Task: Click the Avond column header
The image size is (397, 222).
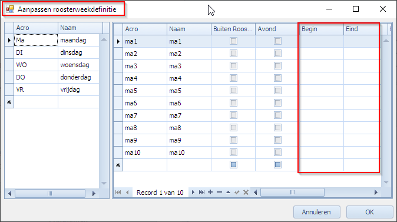Action: click(x=277, y=29)
